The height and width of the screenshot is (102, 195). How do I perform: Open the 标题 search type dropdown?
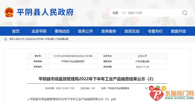click(118, 13)
